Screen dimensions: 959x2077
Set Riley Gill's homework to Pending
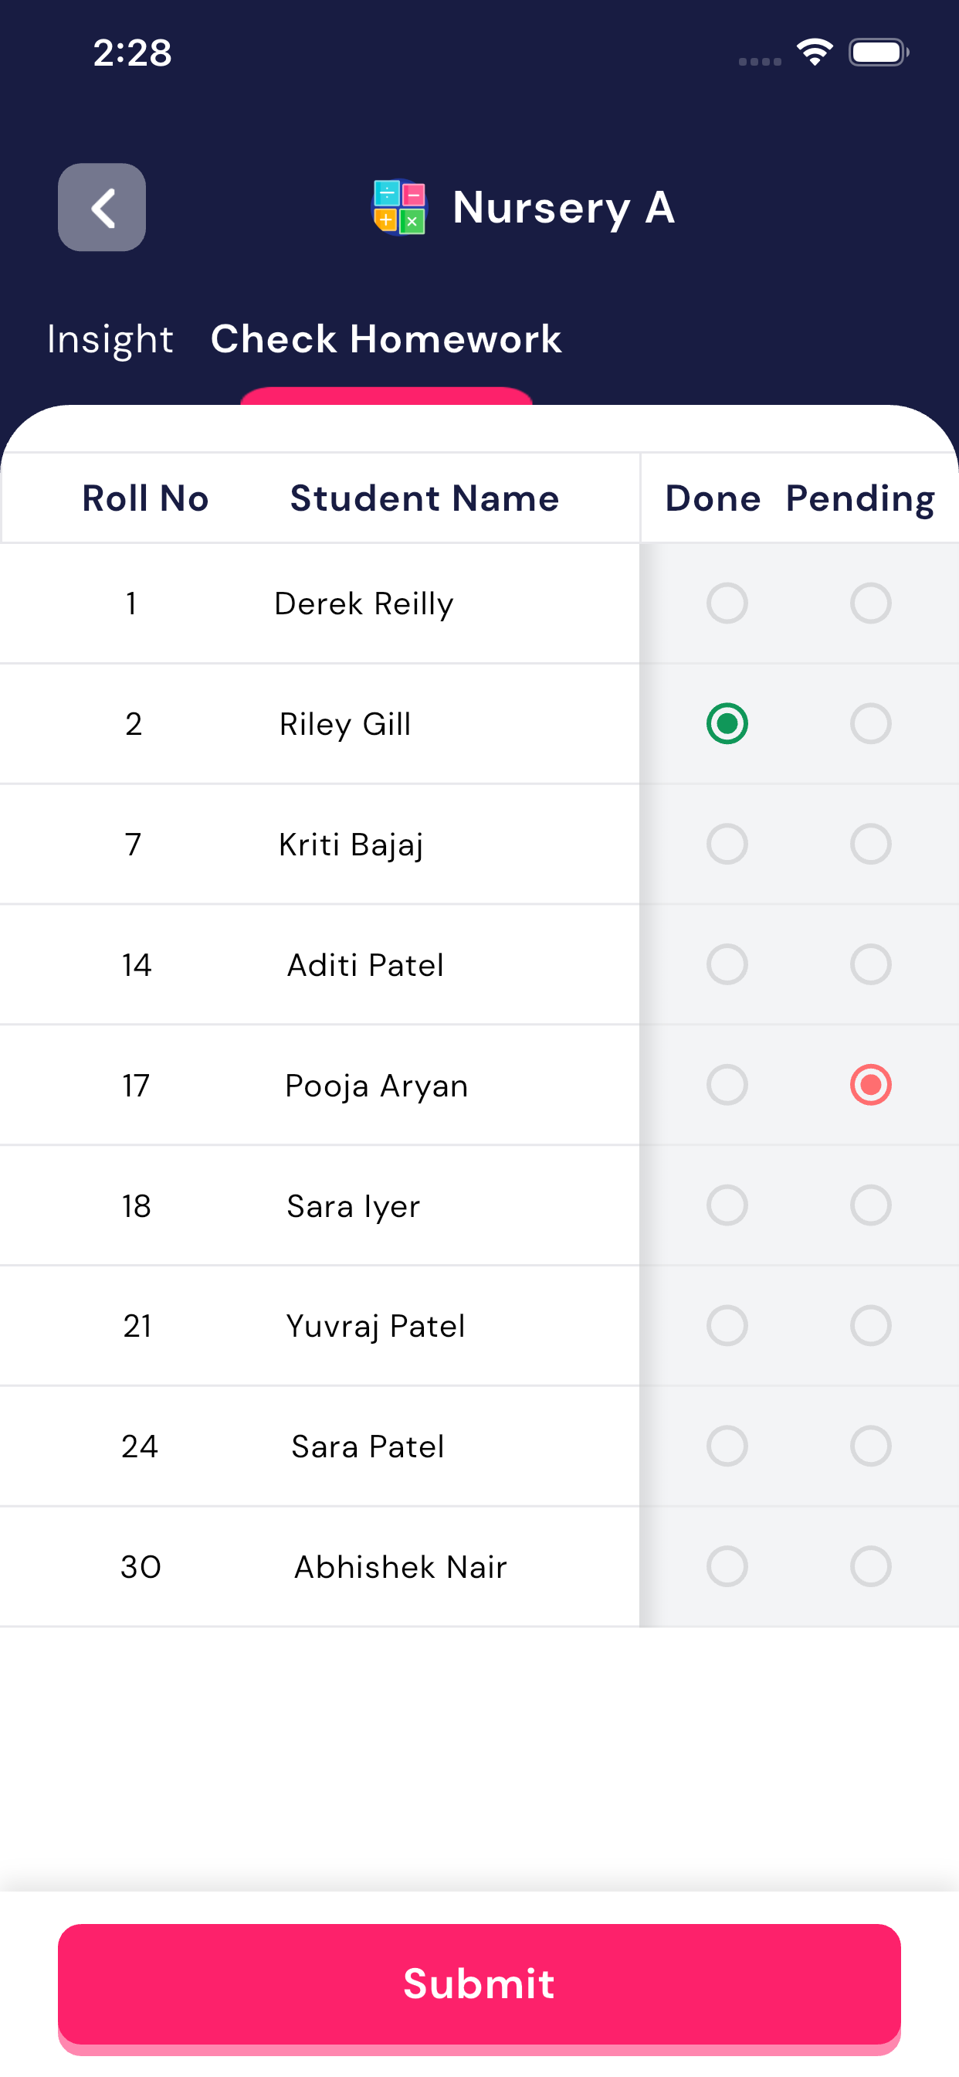pyautogui.click(x=870, y=723)
